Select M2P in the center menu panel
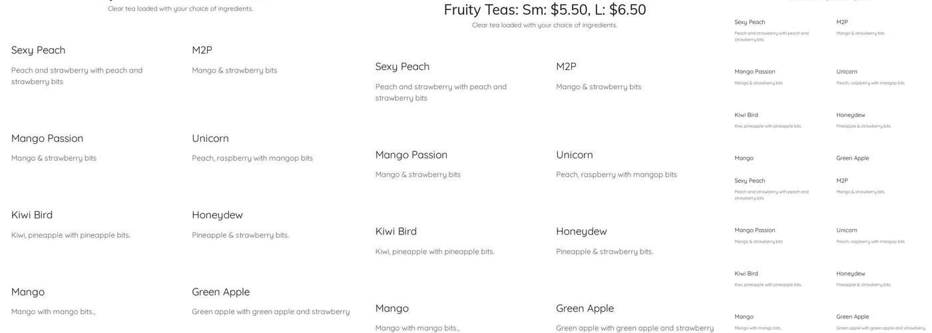This screenshot has height=333, width=932. pos(566,67)
